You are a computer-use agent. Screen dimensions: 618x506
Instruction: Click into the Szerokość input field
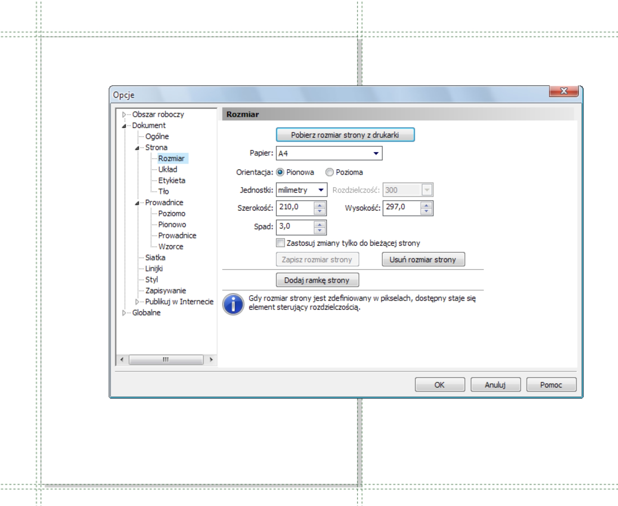coord(295,208)
